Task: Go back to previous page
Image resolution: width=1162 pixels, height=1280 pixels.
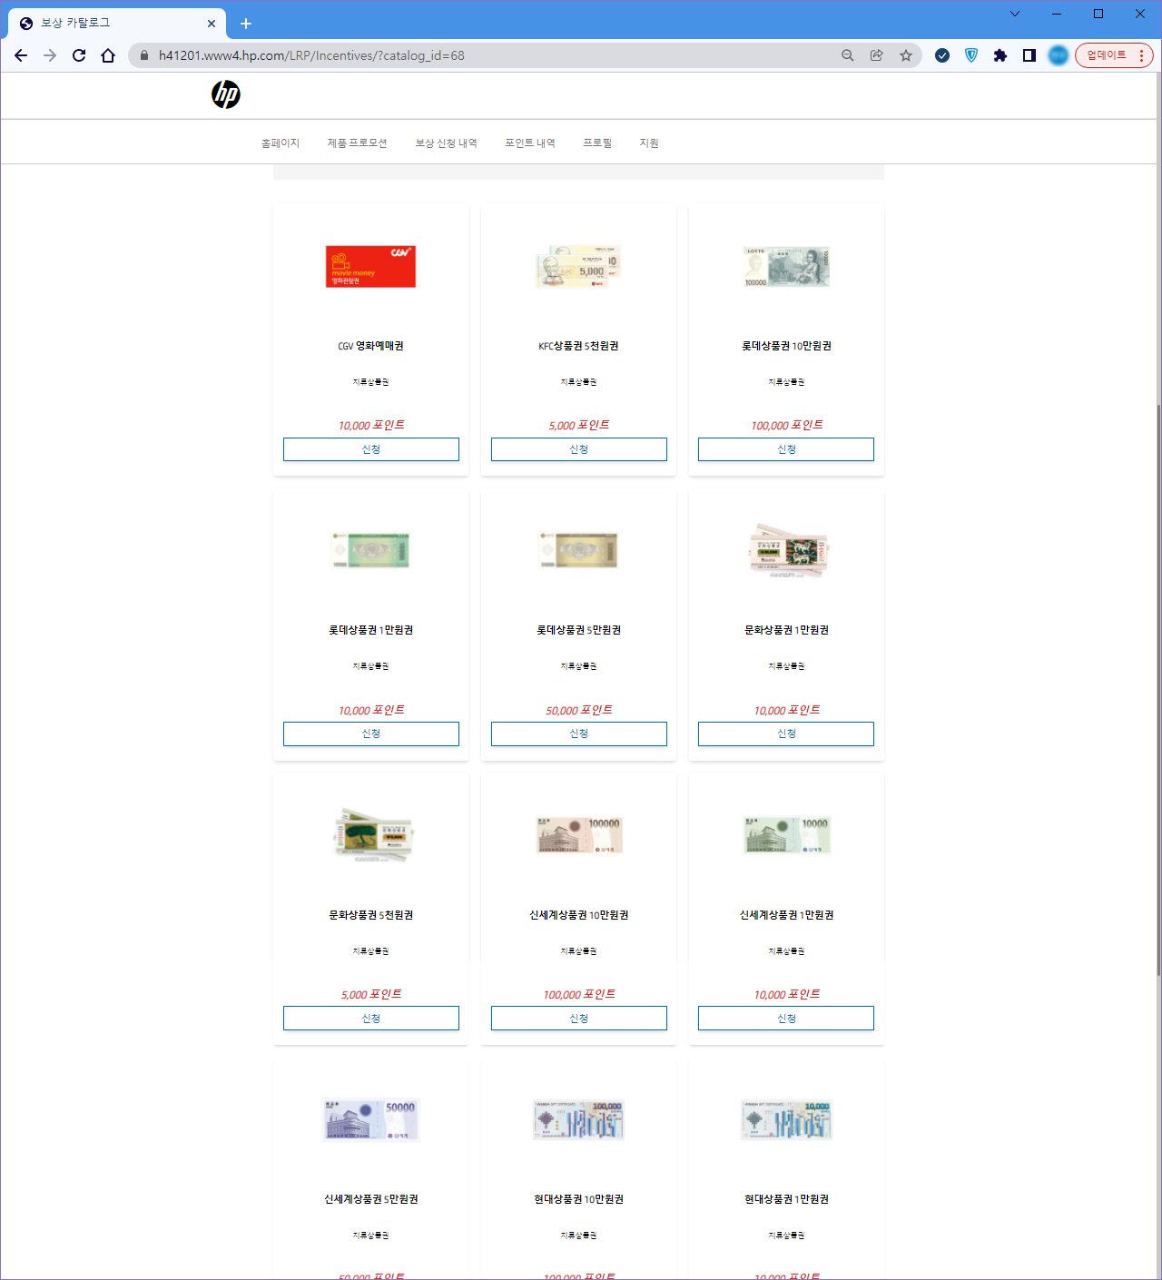Action: pyautogui.click(x=21, y=55)
